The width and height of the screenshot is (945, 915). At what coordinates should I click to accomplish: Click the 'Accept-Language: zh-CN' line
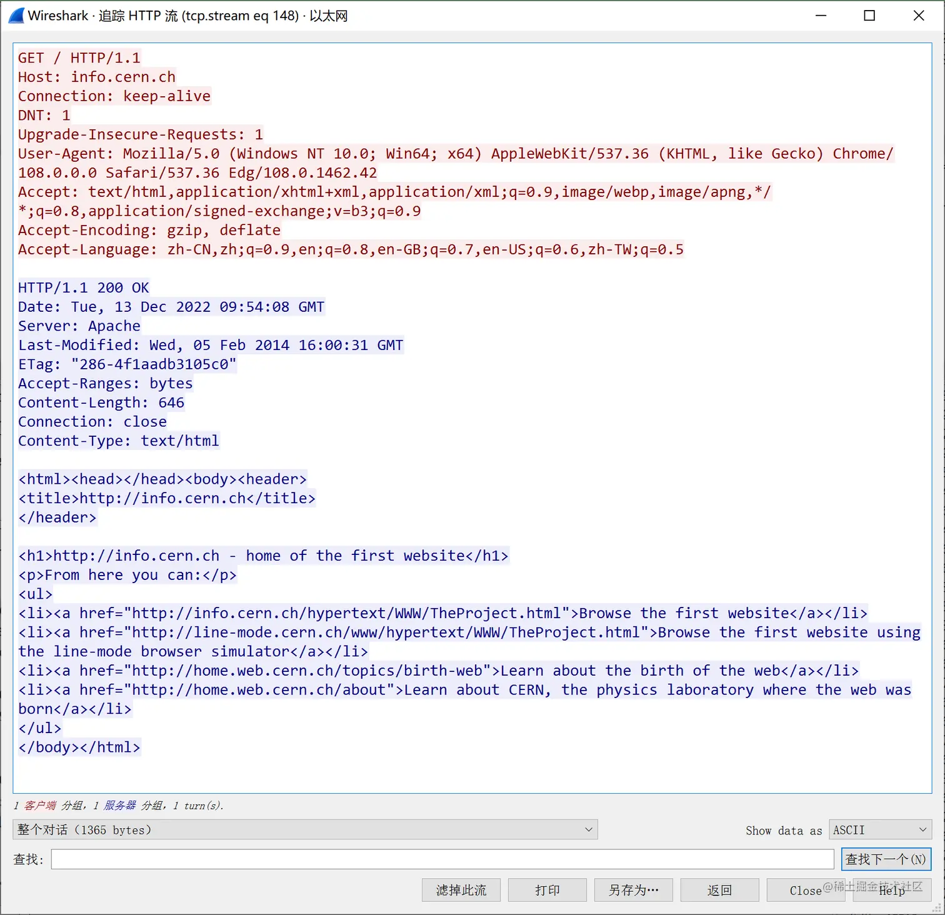(x=351, y=249)
